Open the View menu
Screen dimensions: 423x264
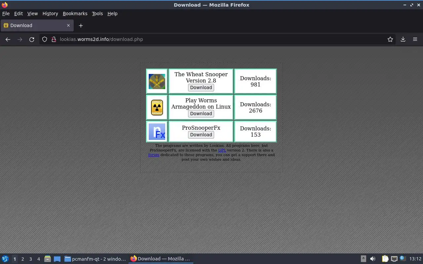pos(32,14)
